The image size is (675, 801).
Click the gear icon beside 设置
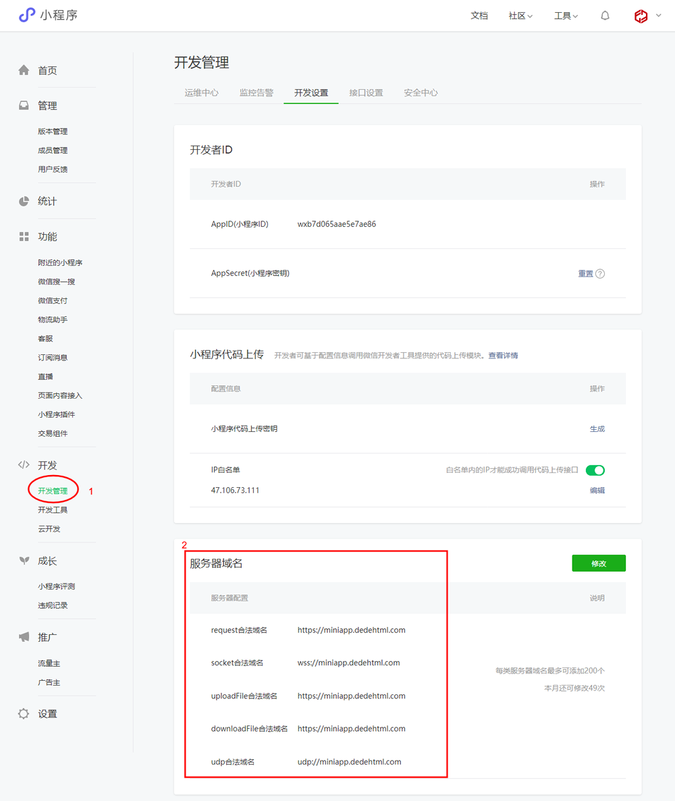tap(24, 713)
